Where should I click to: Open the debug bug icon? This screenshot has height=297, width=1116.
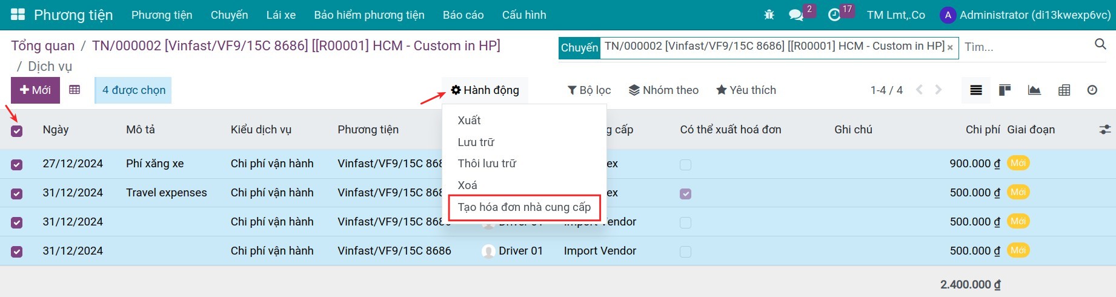[x=769, y=15]
